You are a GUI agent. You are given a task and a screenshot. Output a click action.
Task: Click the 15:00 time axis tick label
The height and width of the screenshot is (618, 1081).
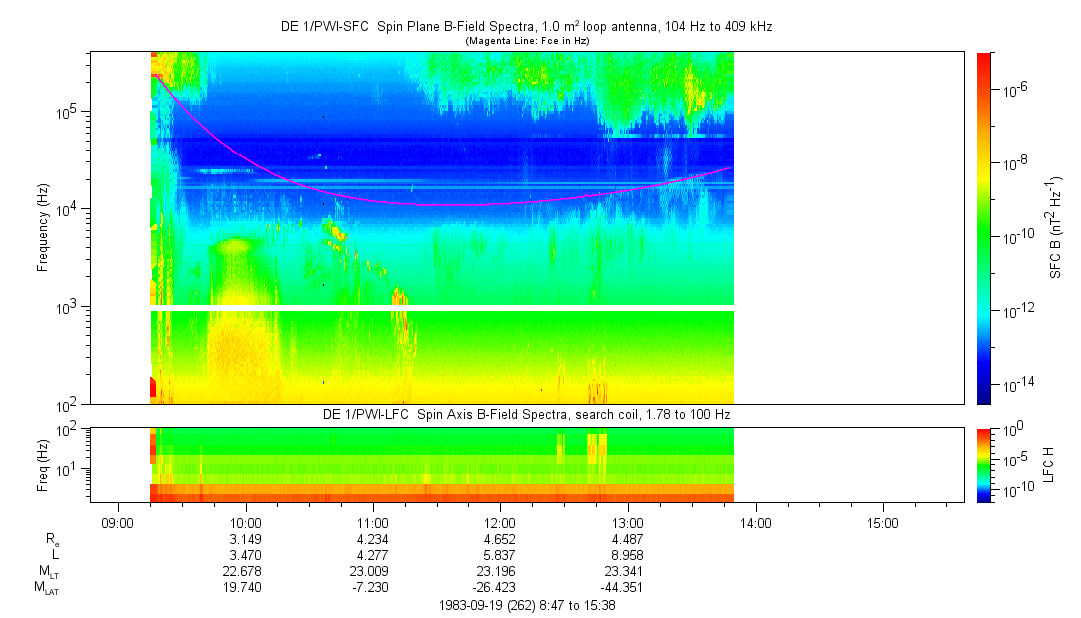pyautogui.click(x=883, y=522)
